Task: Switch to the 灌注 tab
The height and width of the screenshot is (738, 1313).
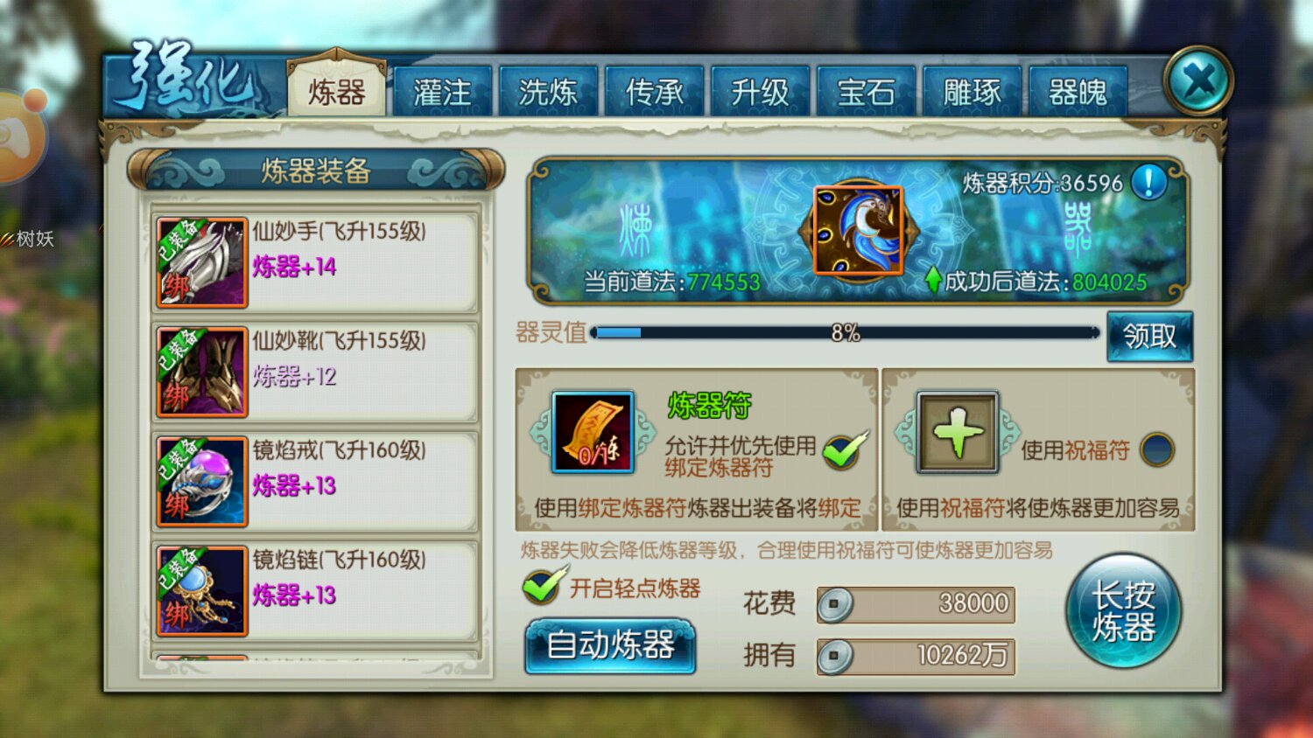Action: tap(442, 91)
